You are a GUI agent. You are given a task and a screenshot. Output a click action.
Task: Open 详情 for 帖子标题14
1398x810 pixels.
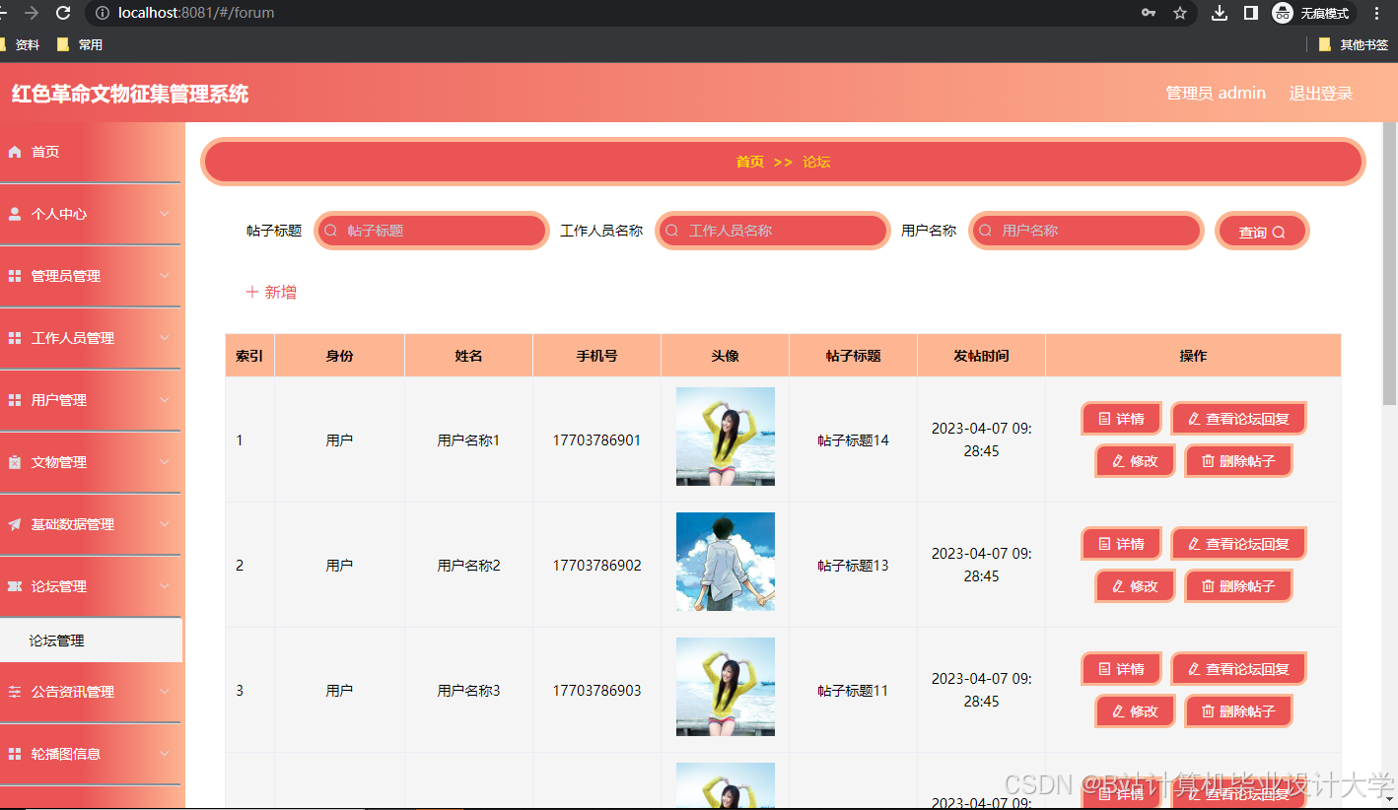pyautogui.click(x=1121, y=419)
